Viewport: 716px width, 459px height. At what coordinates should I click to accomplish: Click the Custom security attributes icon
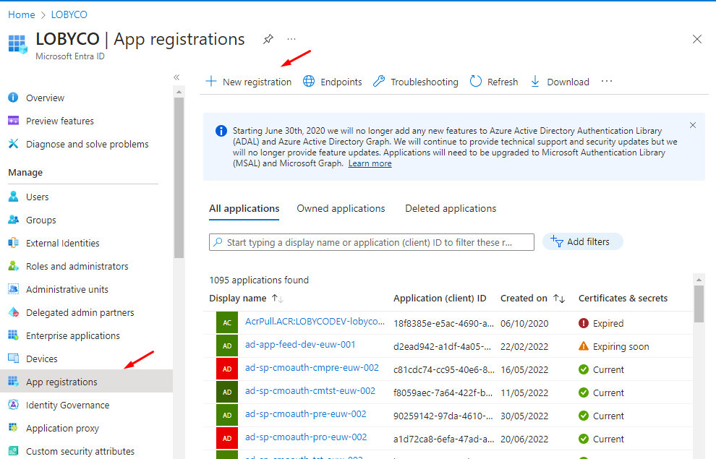click(x=13, y=451)
